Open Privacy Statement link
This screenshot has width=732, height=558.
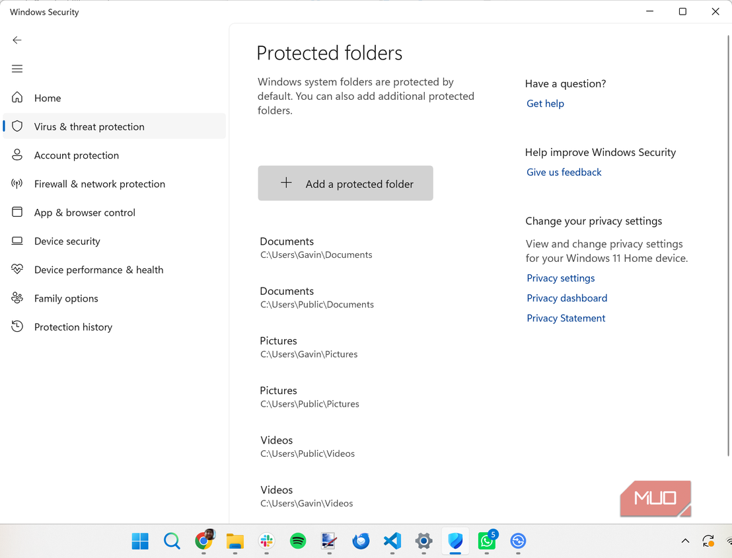pos(566,318)
